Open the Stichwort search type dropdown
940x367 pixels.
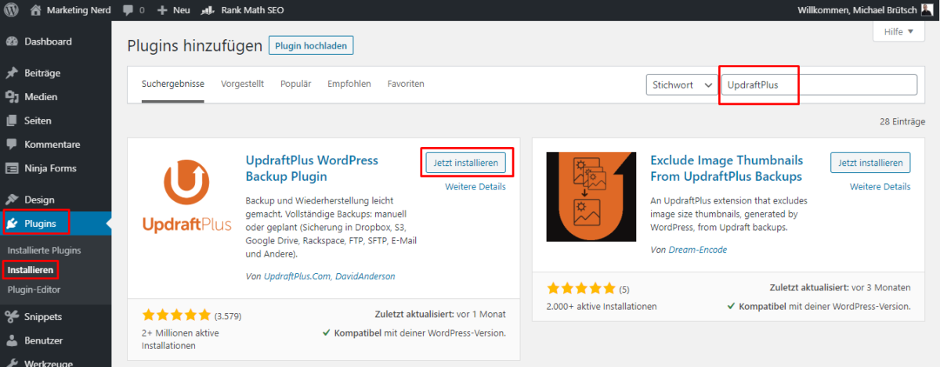[681, 85]
